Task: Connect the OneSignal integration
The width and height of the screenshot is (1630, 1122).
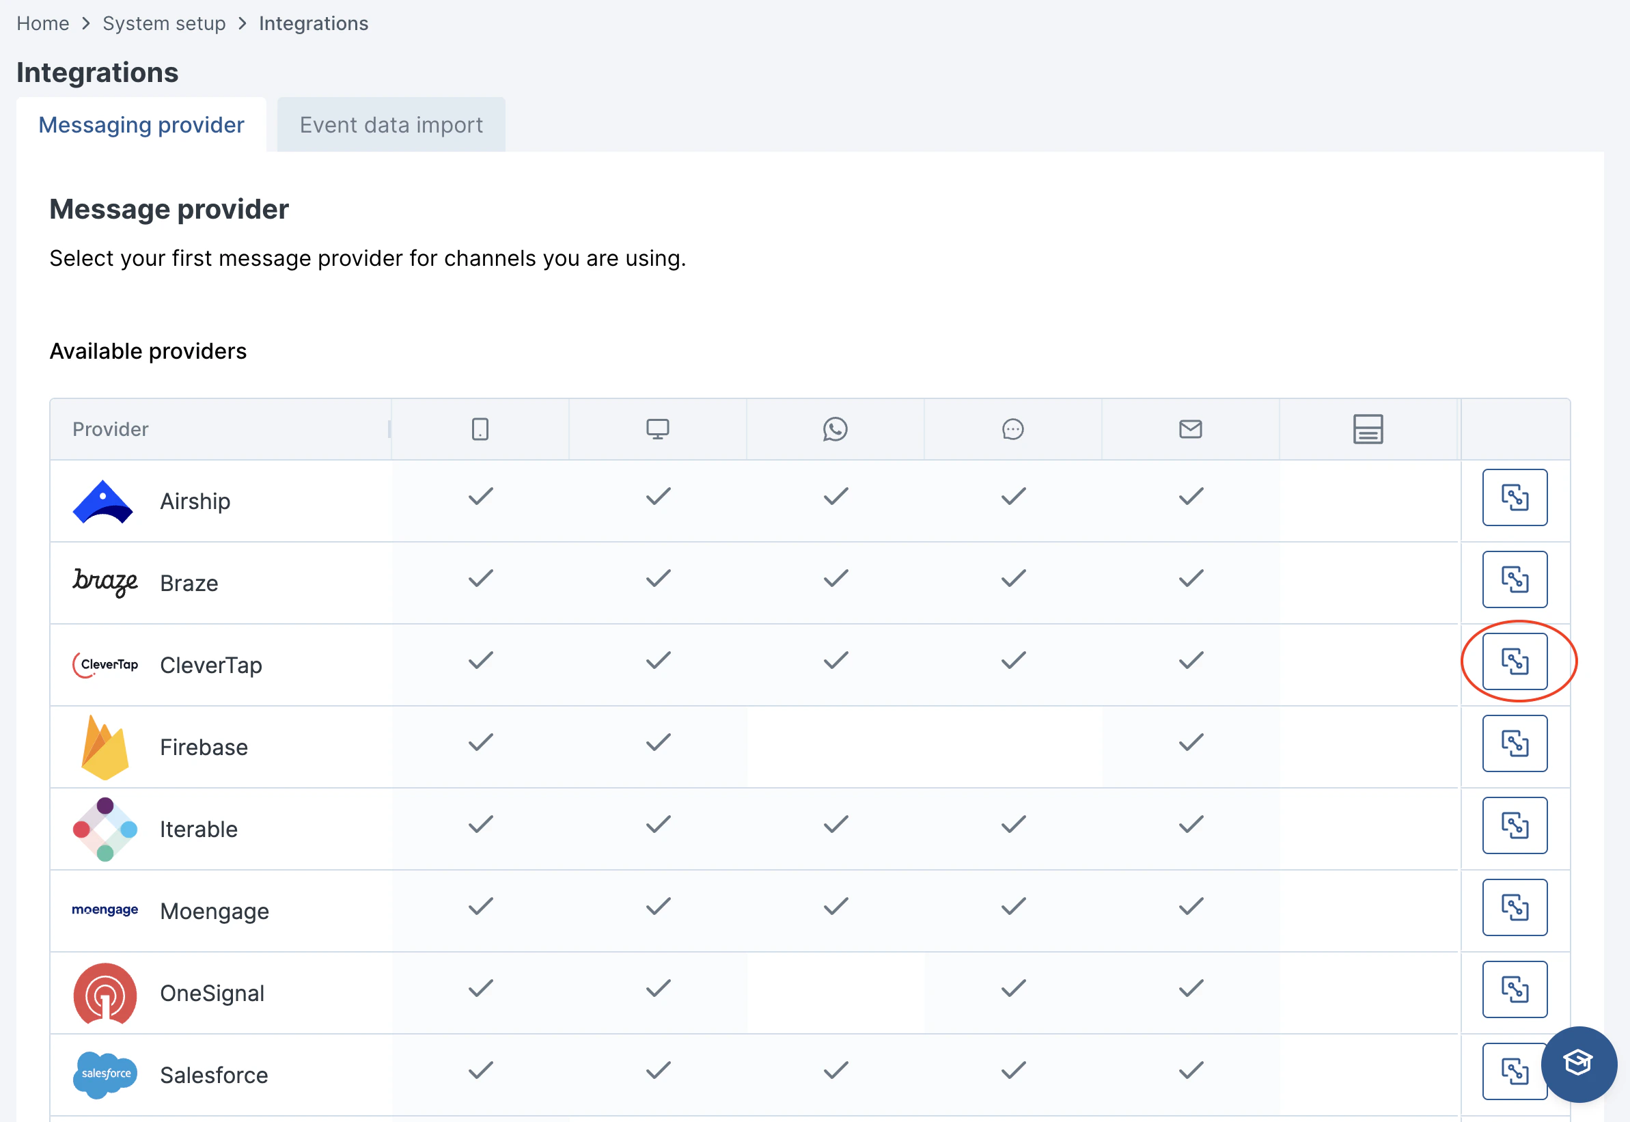Action: point(1515,989)
